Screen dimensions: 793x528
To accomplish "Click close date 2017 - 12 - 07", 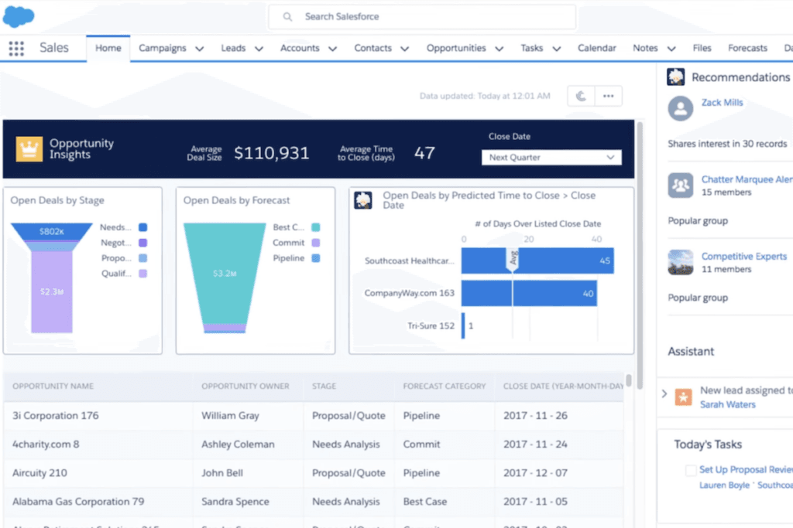I will click(535, 473).
